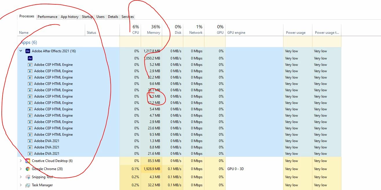Switch to the Processes tab
This screenshot has height=190, width=381.
(x=27, y=16)
